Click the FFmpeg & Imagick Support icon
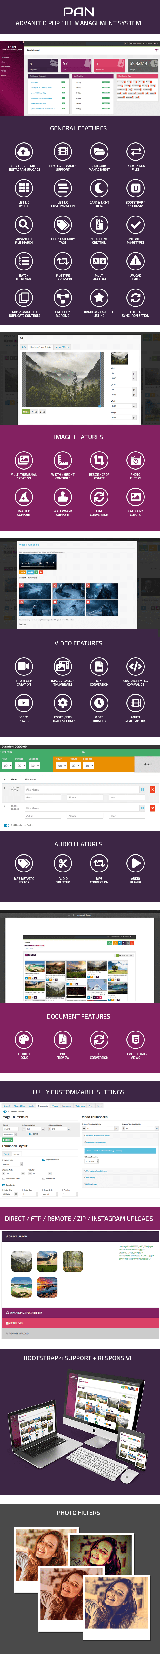Screen dimensions: 160x1663 [x=62, y=152]
